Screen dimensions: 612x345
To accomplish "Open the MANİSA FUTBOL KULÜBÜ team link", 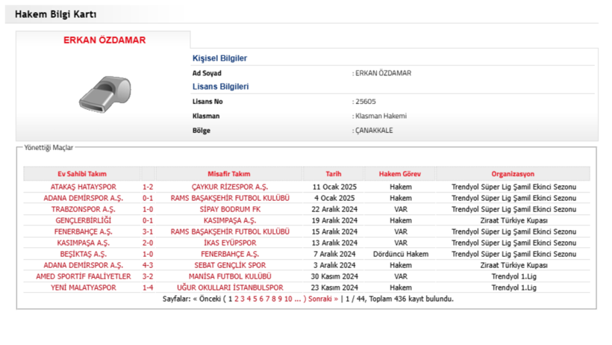I will click(229, 276).
